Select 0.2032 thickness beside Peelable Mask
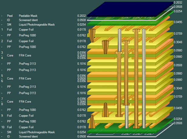 (x=81, y=16)
